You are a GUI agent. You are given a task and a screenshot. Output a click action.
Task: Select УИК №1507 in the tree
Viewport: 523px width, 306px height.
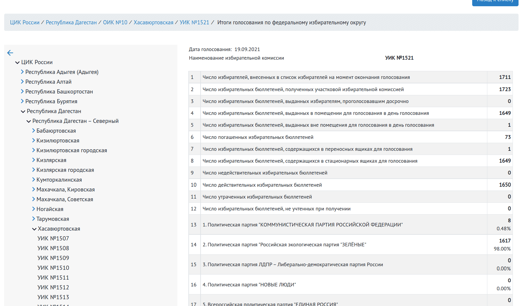coord(53,238)
